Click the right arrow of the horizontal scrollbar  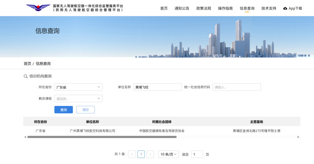[x=298, y=137]
